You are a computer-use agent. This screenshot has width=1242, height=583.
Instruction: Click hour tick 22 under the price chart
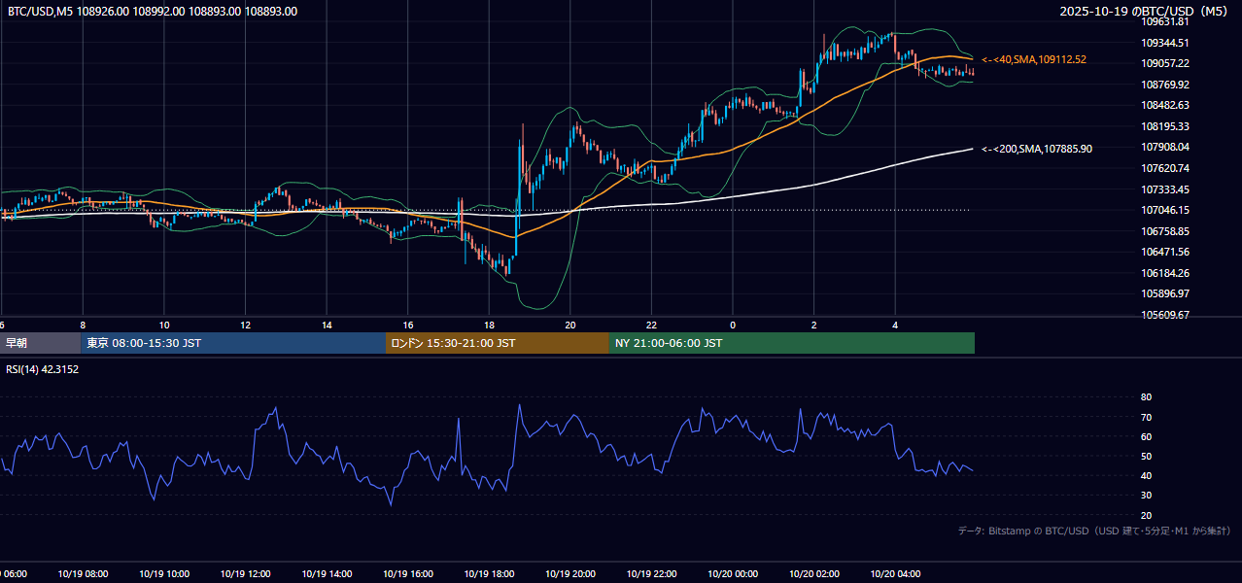click(x=652, y=325)
